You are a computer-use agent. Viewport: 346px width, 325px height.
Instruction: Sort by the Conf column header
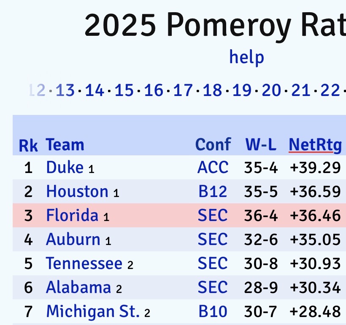213,144
